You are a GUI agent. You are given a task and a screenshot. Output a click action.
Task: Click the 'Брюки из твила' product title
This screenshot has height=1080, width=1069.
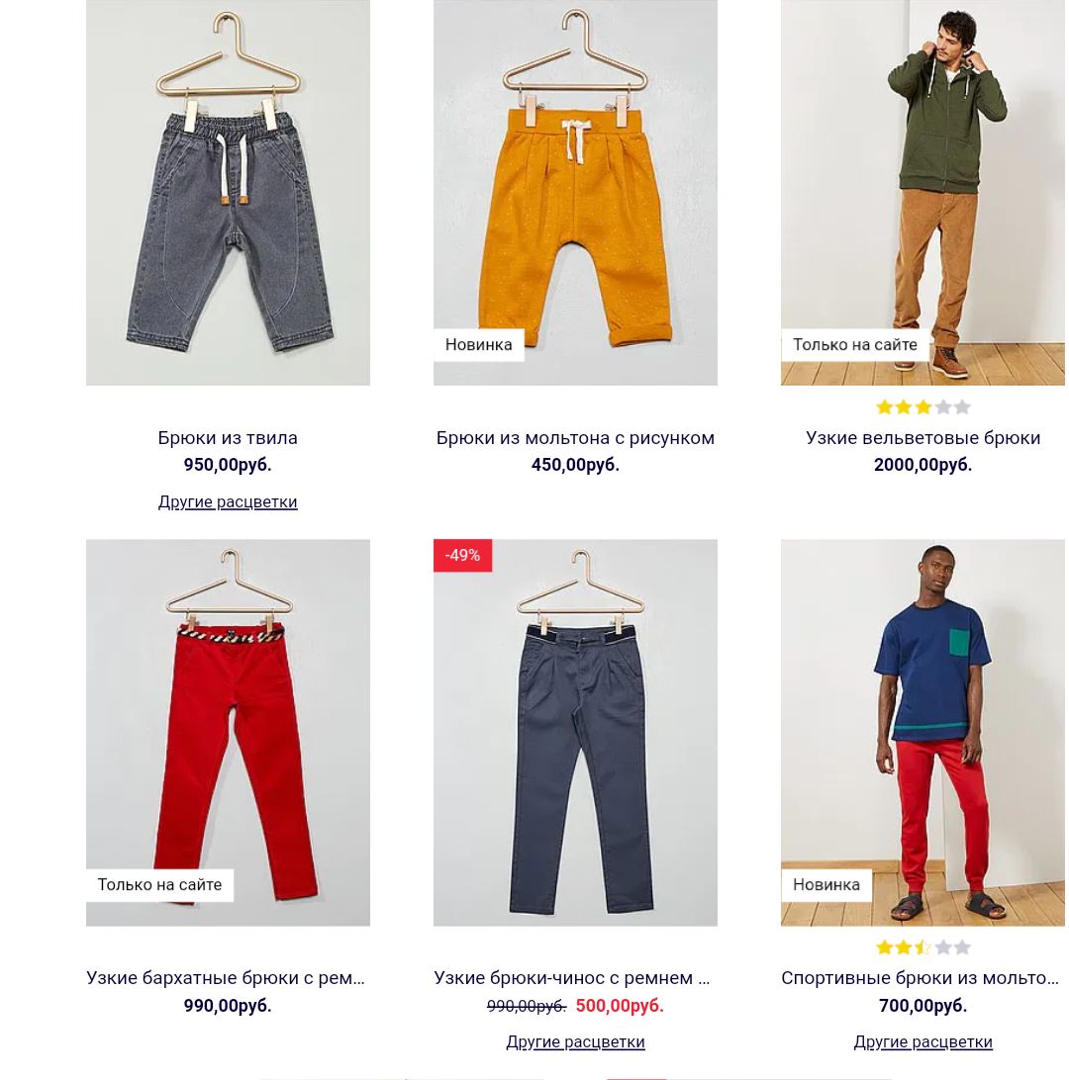click(x=228, y=438)
